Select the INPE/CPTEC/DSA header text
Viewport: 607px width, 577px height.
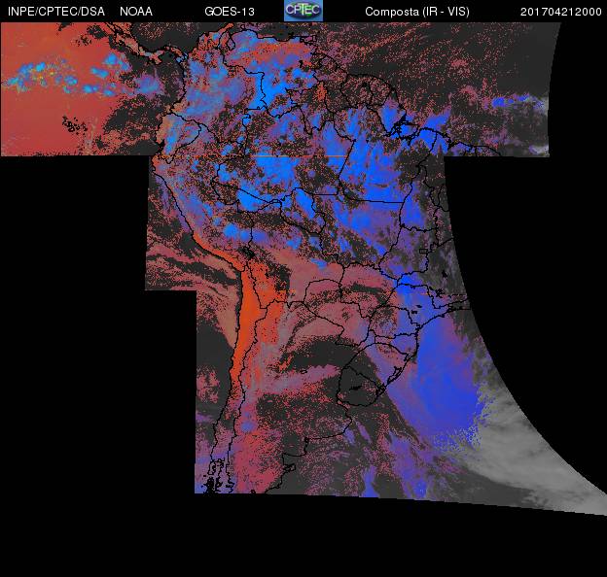click(56, 12)
